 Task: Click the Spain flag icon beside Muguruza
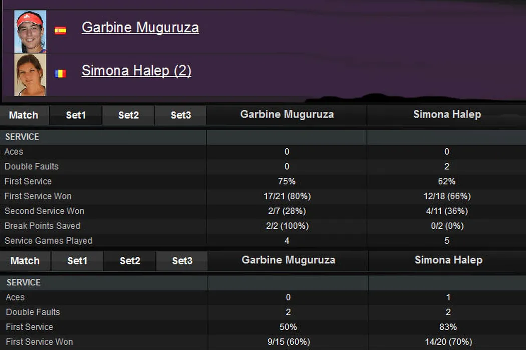tap(60, 31)
